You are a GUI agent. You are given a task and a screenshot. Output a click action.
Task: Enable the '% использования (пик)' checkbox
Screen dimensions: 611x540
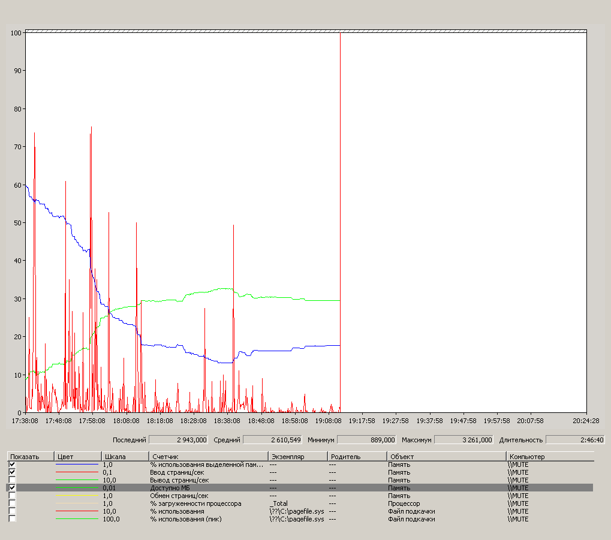click(x=12, y=519)
